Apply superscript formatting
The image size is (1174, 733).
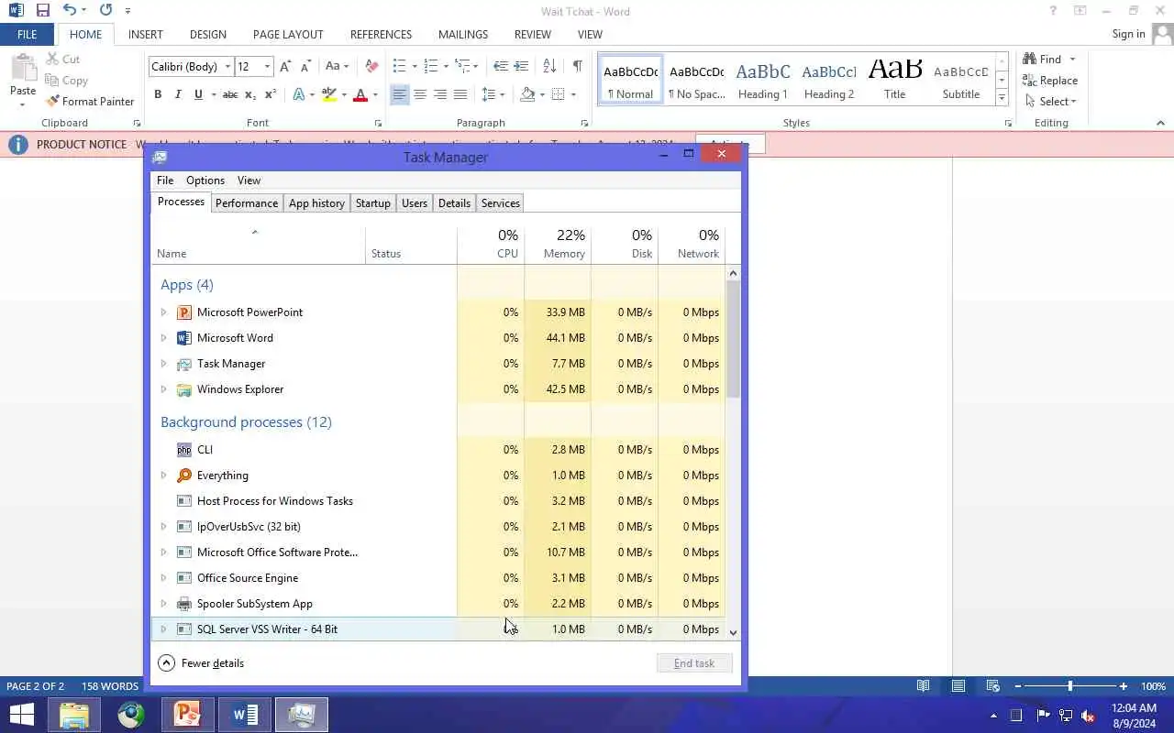[271, 94]
